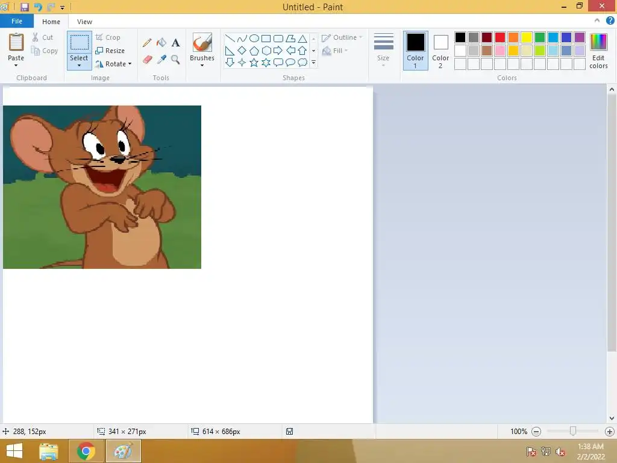Open the File menu
617x463 pixels.
[16, 21]
